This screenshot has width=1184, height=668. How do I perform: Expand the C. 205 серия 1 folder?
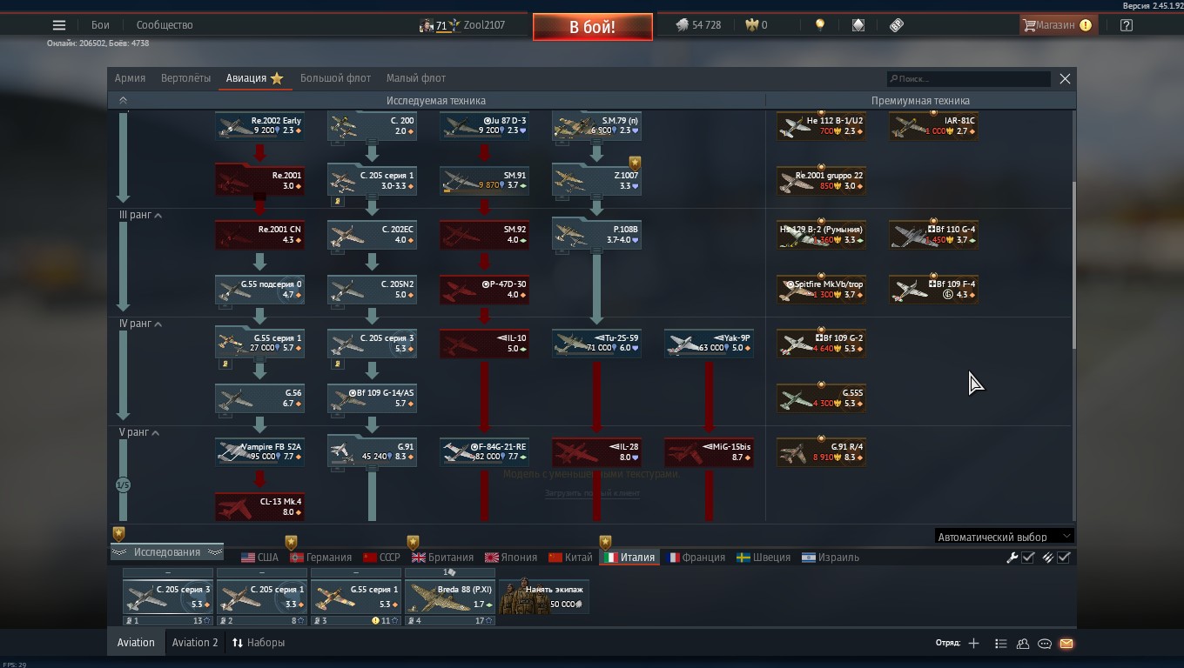pos(372,180)
